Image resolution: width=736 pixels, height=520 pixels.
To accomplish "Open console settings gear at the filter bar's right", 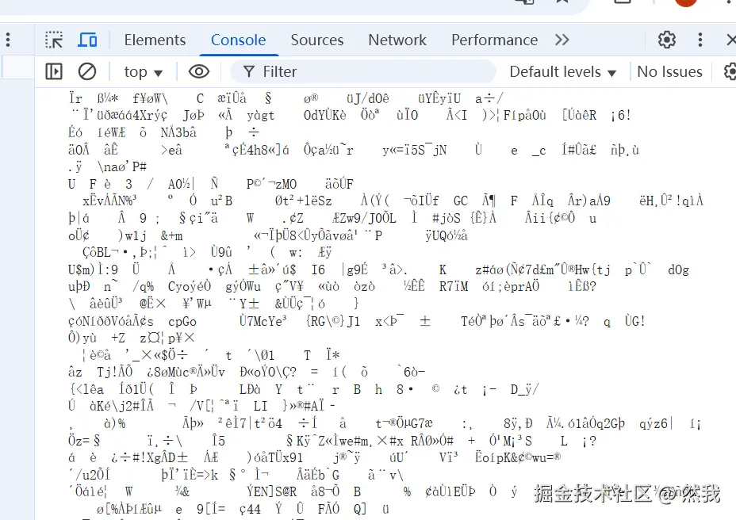I will pyautogui.click(x=730, y=71).
